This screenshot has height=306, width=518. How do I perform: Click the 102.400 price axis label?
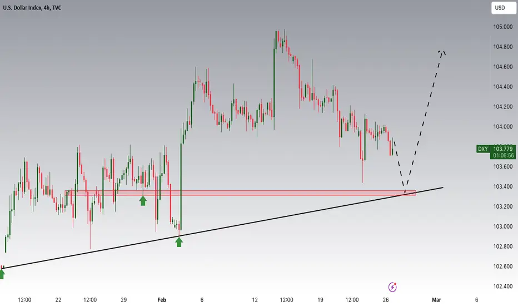click(x=503, y=287)
